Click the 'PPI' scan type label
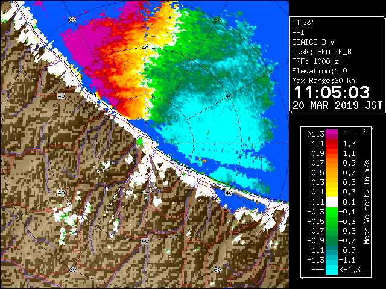Screen dimensions: 386x289 click(298, 33)
